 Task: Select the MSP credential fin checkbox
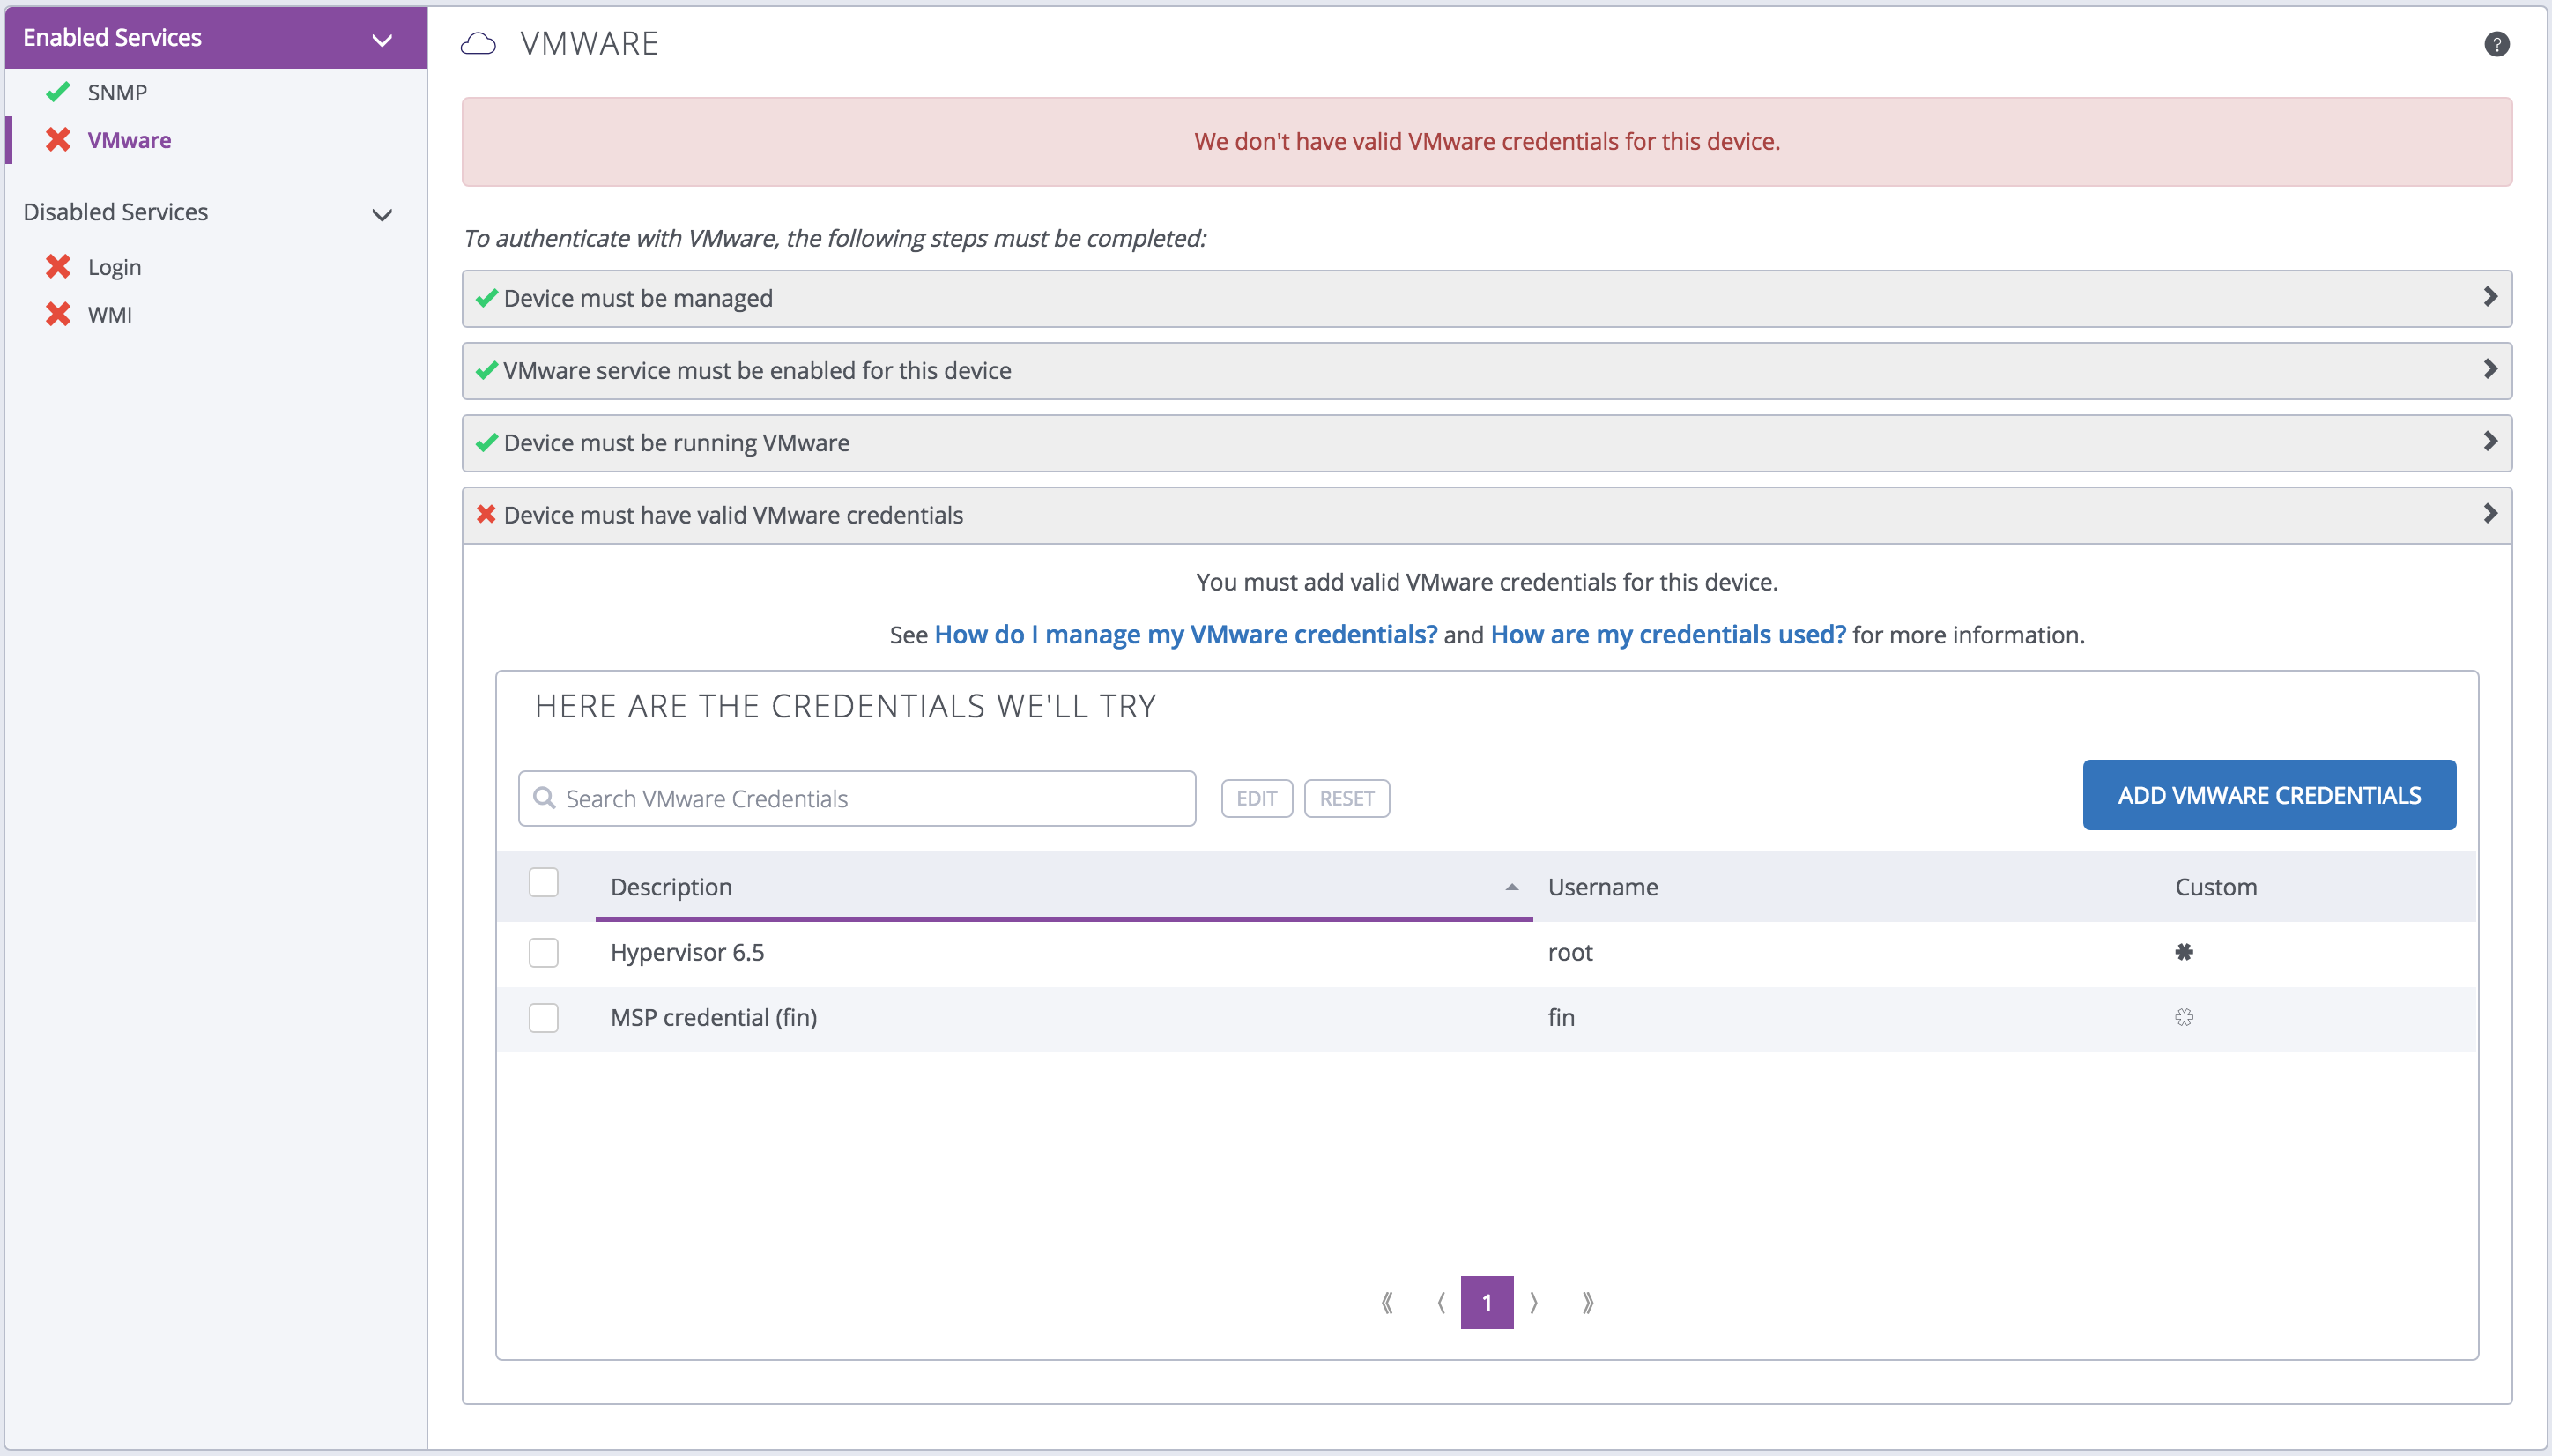(544, 1016)
